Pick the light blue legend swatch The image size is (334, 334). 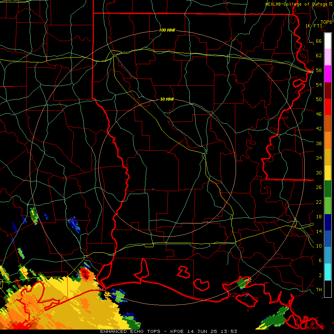(x=328, y=255)
